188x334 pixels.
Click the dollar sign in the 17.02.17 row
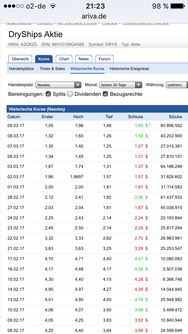[x=146, y=259]
